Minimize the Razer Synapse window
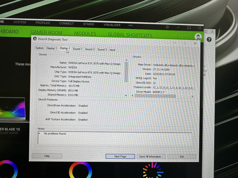This screenshot has height=178, width=238. pos(178,27)
